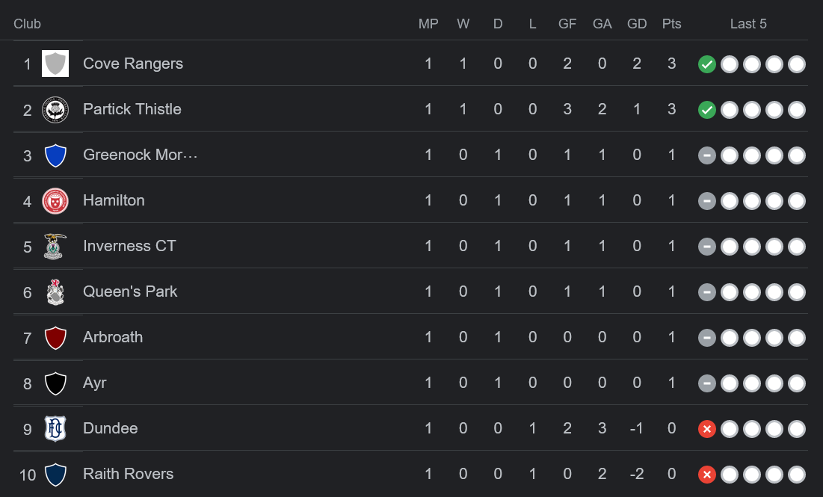
Task: Click the GD column header
Action: click(637, 24)
